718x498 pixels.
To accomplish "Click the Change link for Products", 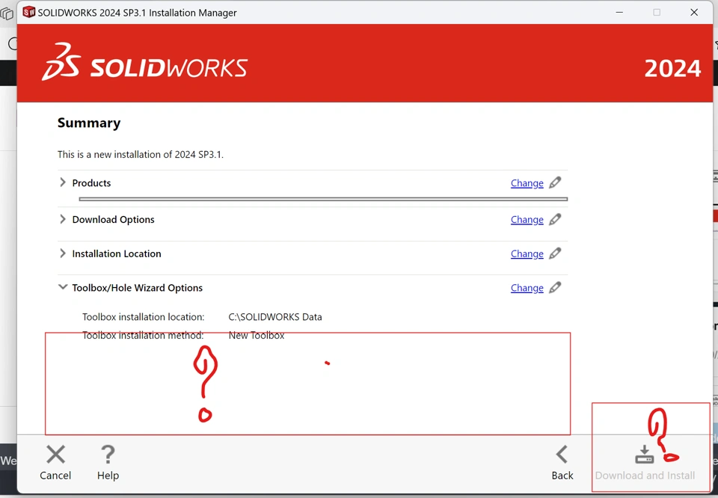I will click(527, 183).
